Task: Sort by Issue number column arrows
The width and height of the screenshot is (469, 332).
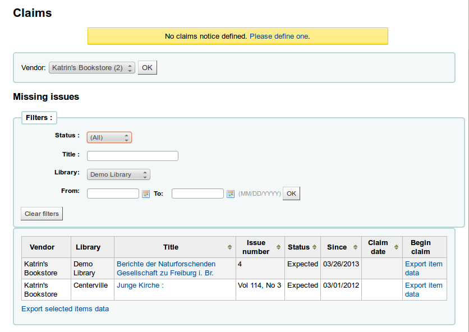Action: [x=278, y=247]
